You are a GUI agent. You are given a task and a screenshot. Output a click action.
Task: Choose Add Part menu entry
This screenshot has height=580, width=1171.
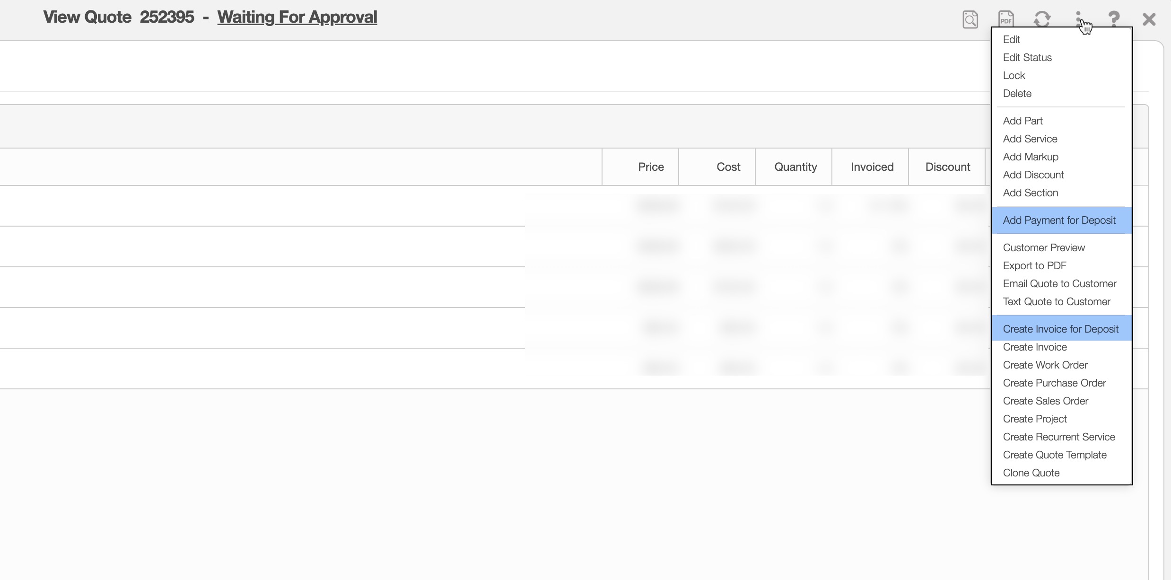(1022, 121)
